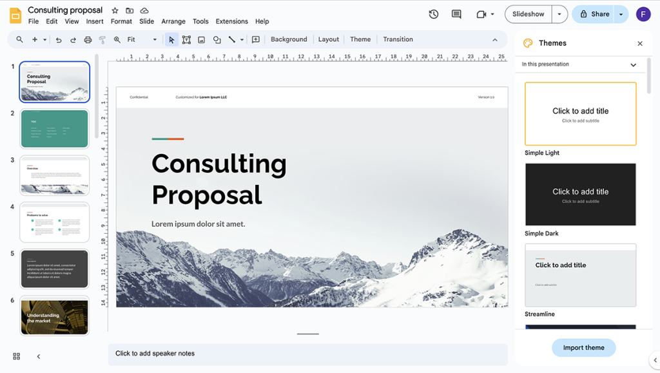Screen dimensions: 660x373
Task: Open the Slide menu
Action: (x=146, y=21)
